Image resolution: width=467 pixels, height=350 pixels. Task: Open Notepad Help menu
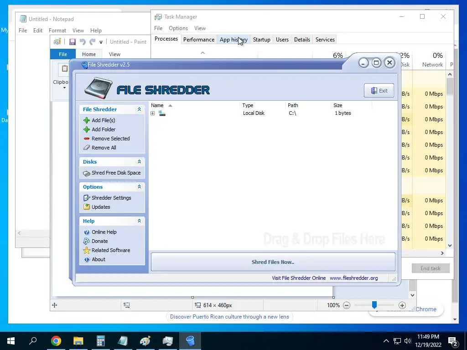coord(96,31)
